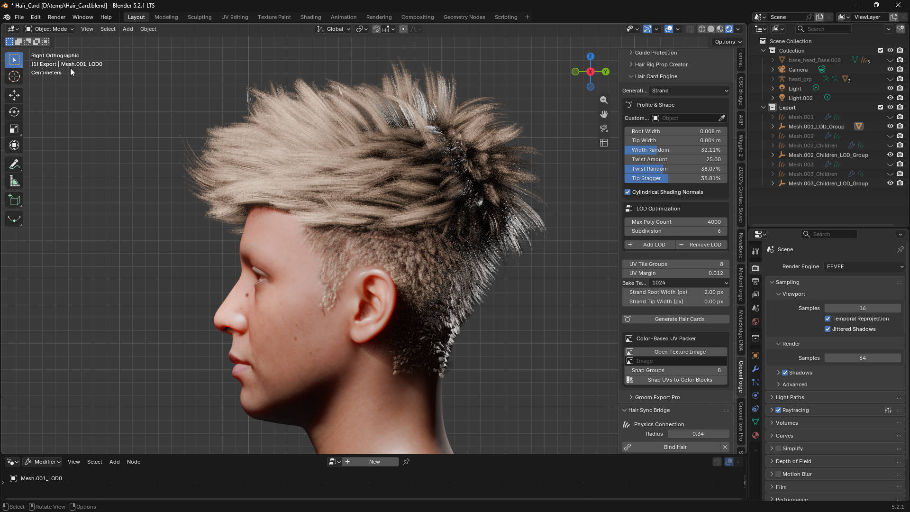Viewport: 910px width, 512px height.
Task: Select the Cursor tool in the toolbar
Action: click(14, 76)
